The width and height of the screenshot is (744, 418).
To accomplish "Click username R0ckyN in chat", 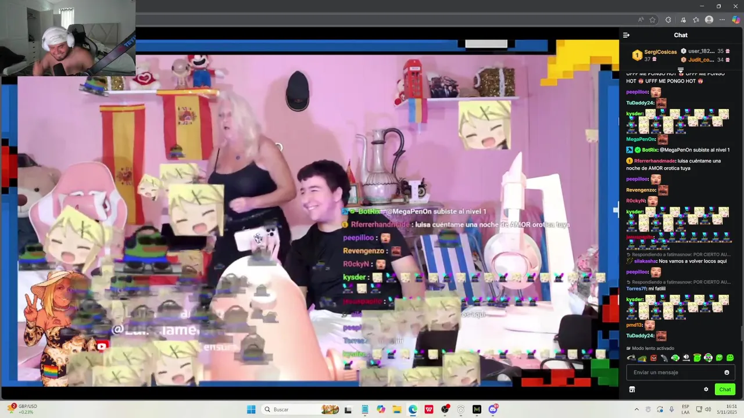I will tap(636, 201).
